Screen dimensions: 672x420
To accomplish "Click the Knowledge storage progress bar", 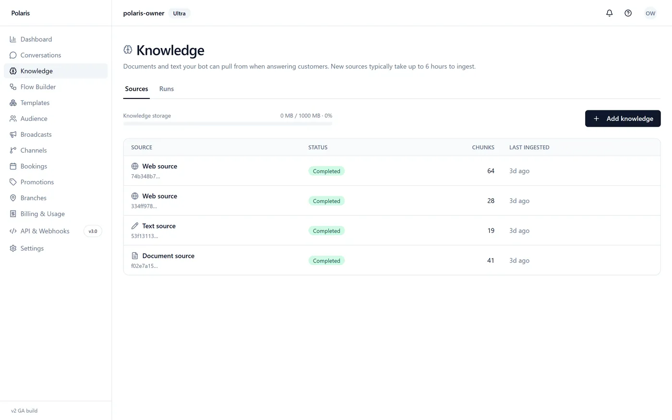I will 228,124.
